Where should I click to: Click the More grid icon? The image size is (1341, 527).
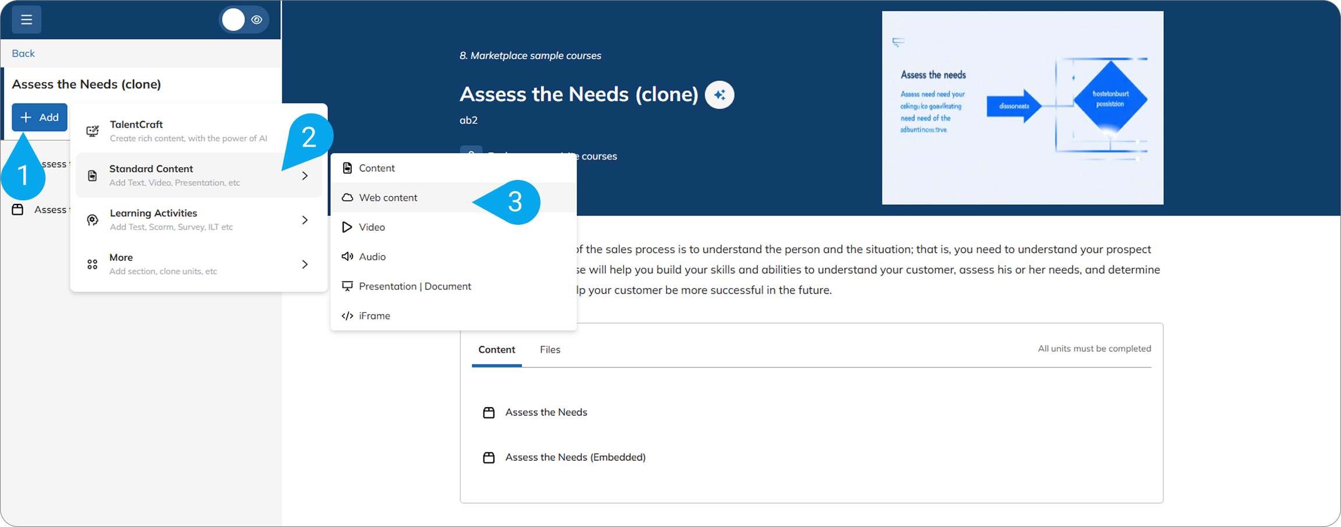pyautogui.click(x=93, y=264)
